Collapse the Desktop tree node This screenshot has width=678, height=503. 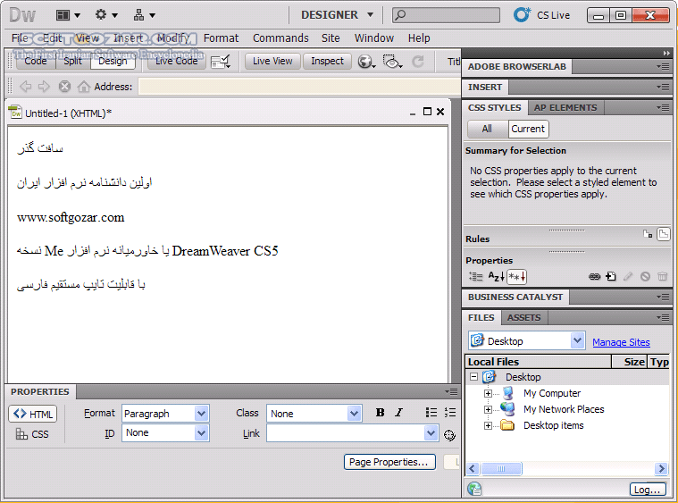click(474, 377)
